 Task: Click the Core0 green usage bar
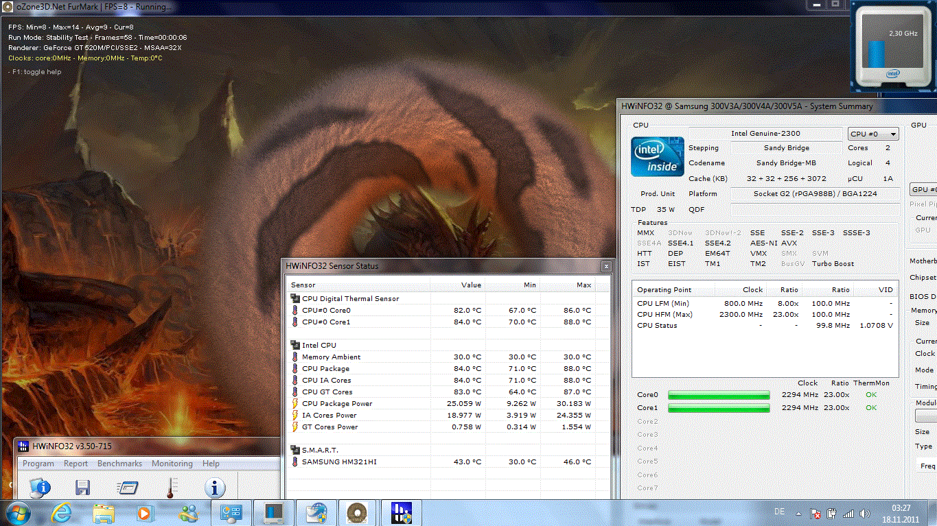718,395
